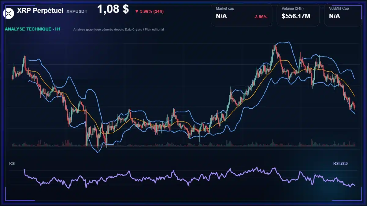The height and width of the screenshot is (206, 367).
Task: Click the Market cap label
Action: (225, 9)
